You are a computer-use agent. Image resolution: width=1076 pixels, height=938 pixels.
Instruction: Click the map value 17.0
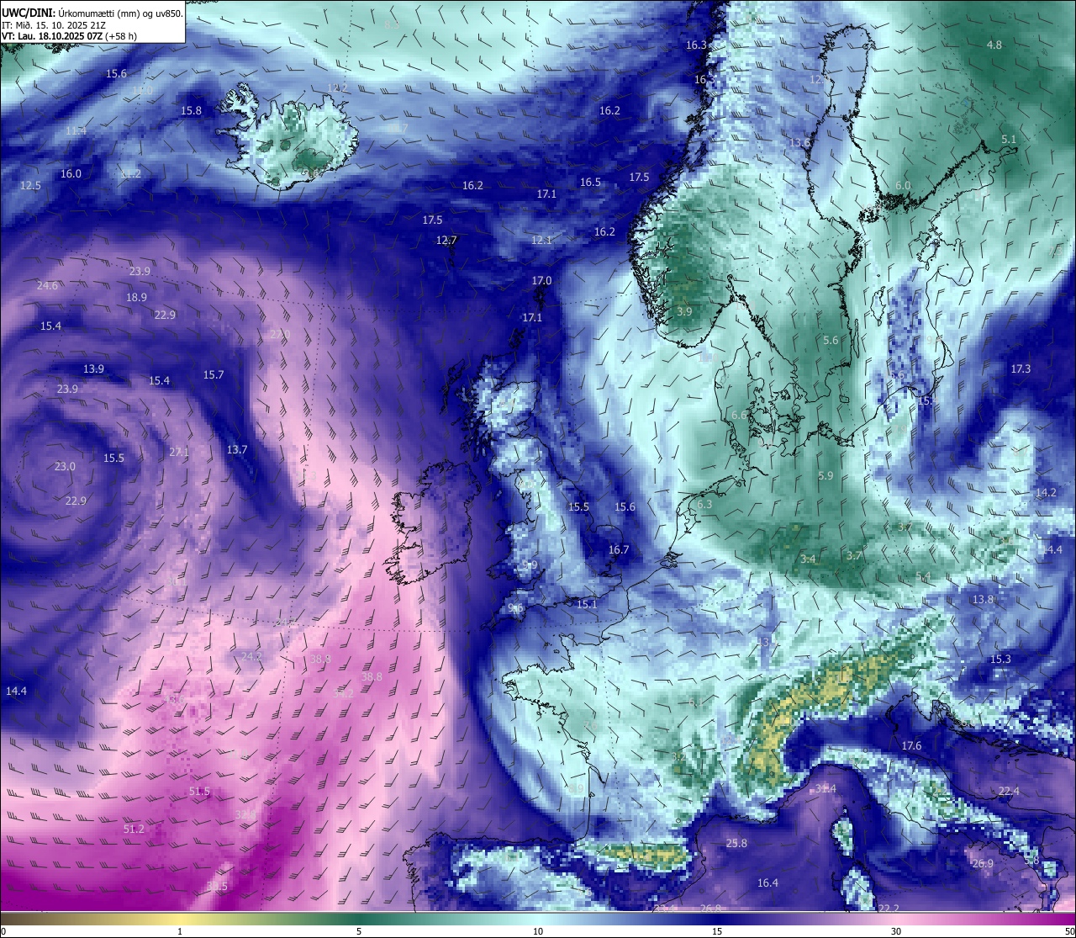[x=541, y=281]
